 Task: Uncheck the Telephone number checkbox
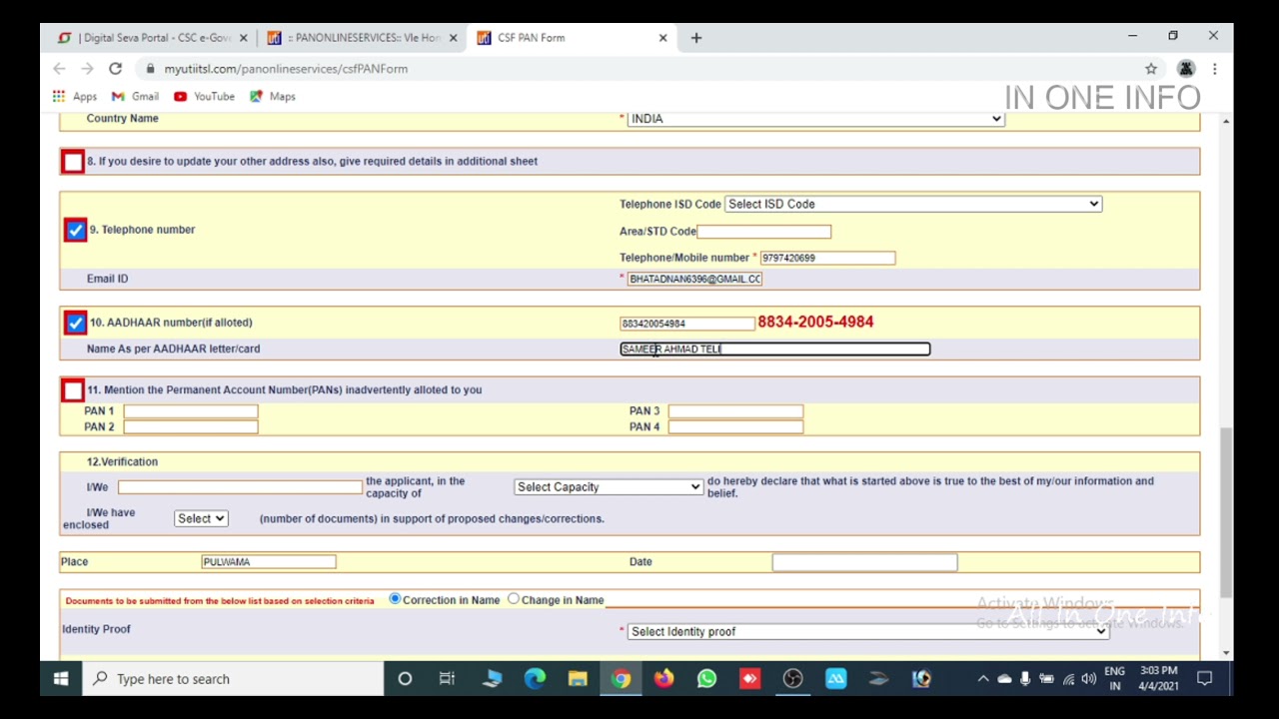coord(75,231)
